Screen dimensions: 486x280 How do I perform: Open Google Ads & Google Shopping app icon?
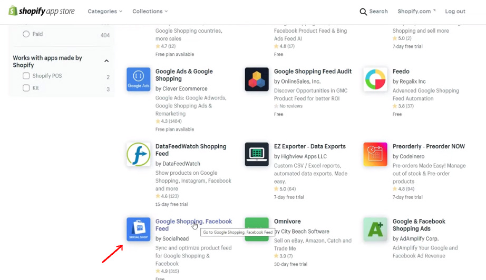138,79
